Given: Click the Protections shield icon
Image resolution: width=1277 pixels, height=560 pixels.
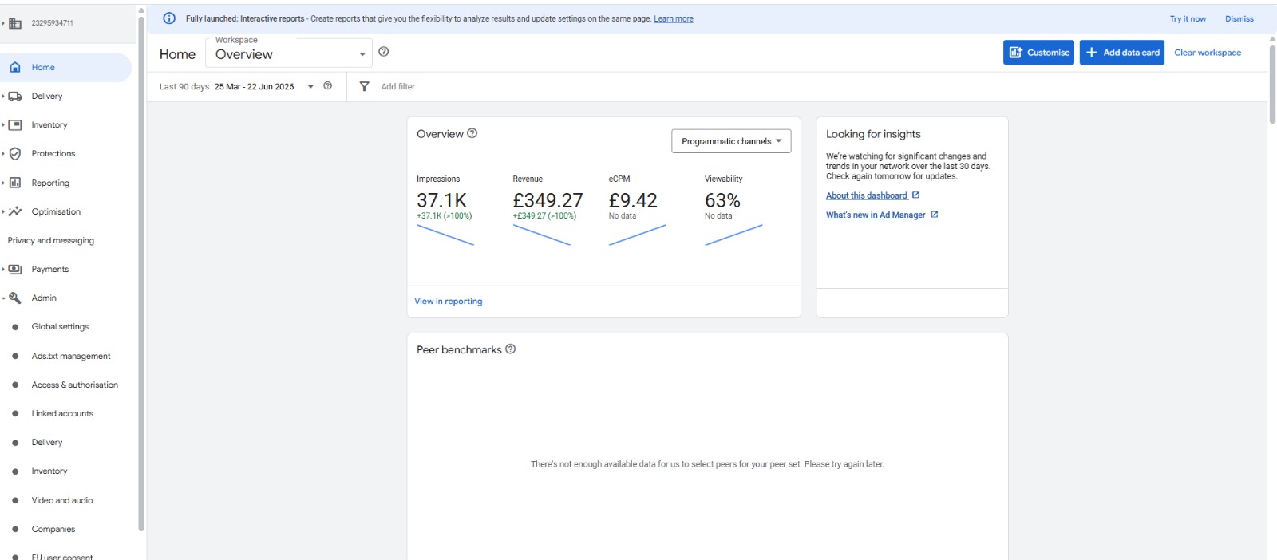Looking at the screenshot, I should point(15,154).
